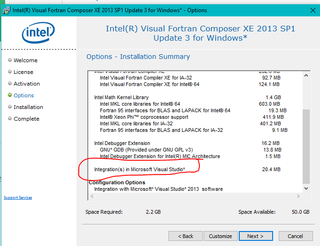Click scroll down arrow in summary list
Viewport: 320px width, 246px height.
[306, 188]
